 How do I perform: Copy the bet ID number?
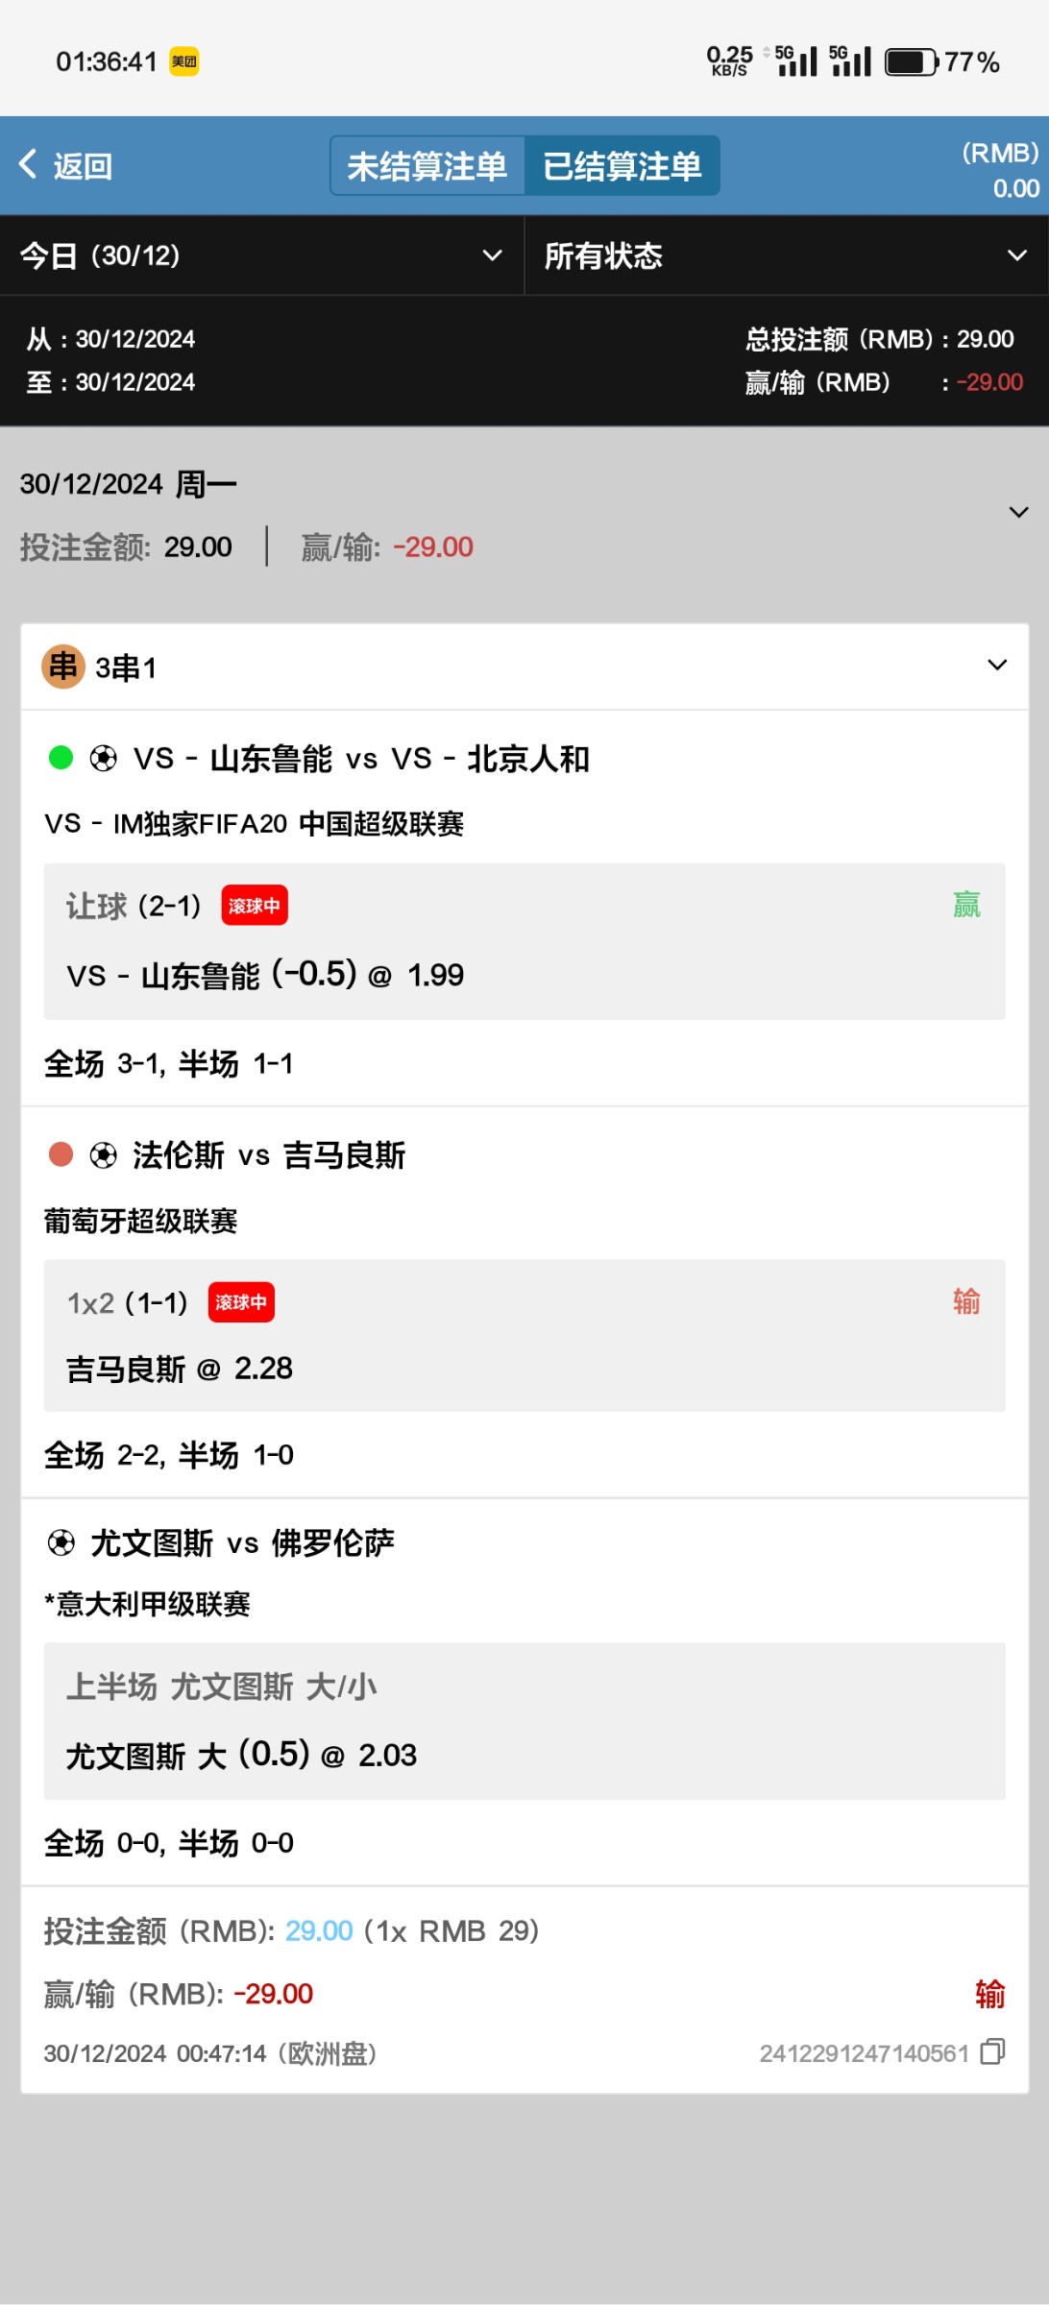click(x=992, y=2052)
